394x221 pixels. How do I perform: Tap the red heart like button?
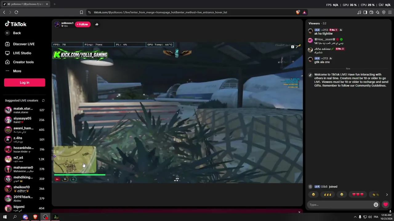tap(385, 204)
